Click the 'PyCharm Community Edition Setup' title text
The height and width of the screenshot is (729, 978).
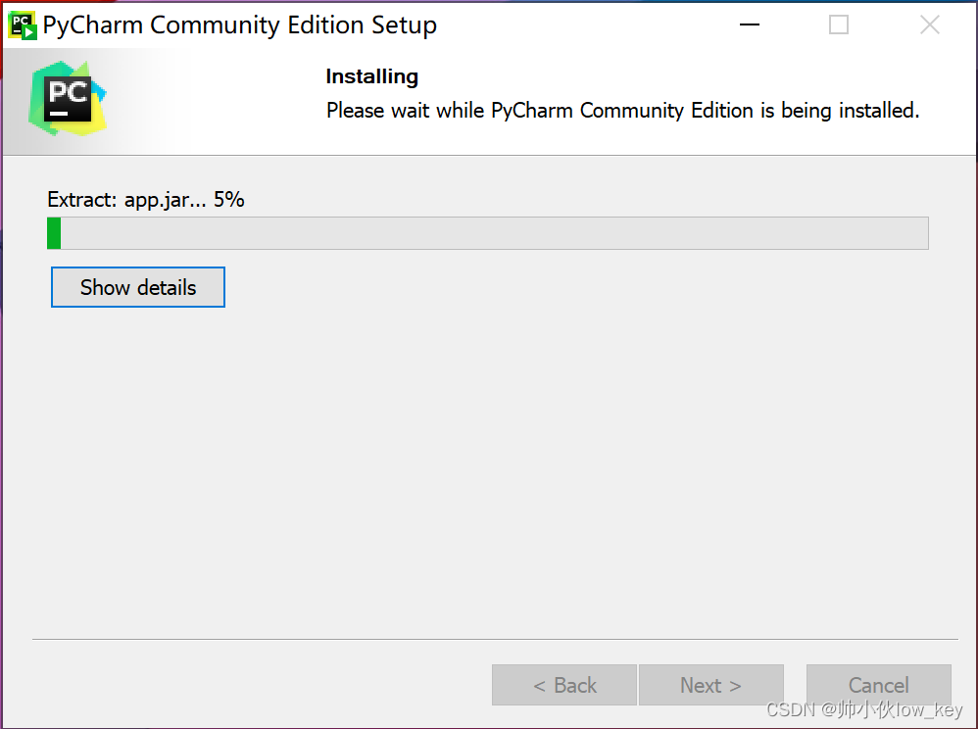(239, 25)
